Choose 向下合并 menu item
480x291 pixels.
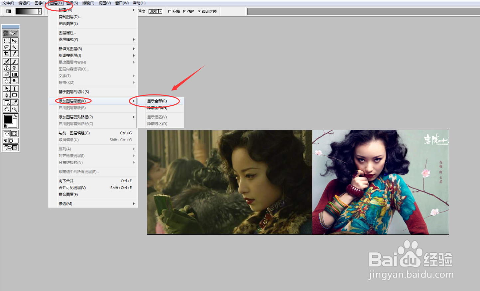pyautogui.click(x=93, y=181)
